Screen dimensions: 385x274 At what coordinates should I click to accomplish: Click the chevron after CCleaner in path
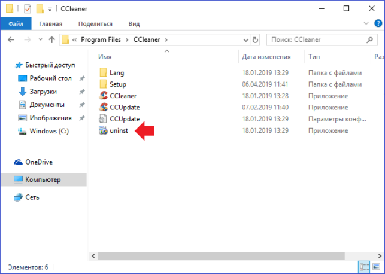(x=166, y=39)
